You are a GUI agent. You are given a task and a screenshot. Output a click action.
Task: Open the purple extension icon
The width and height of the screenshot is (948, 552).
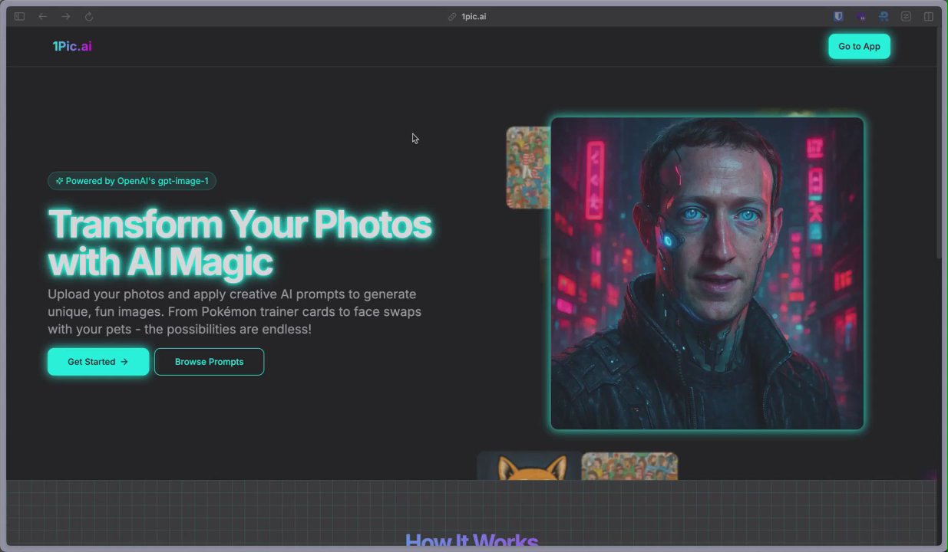pos(862,16)
